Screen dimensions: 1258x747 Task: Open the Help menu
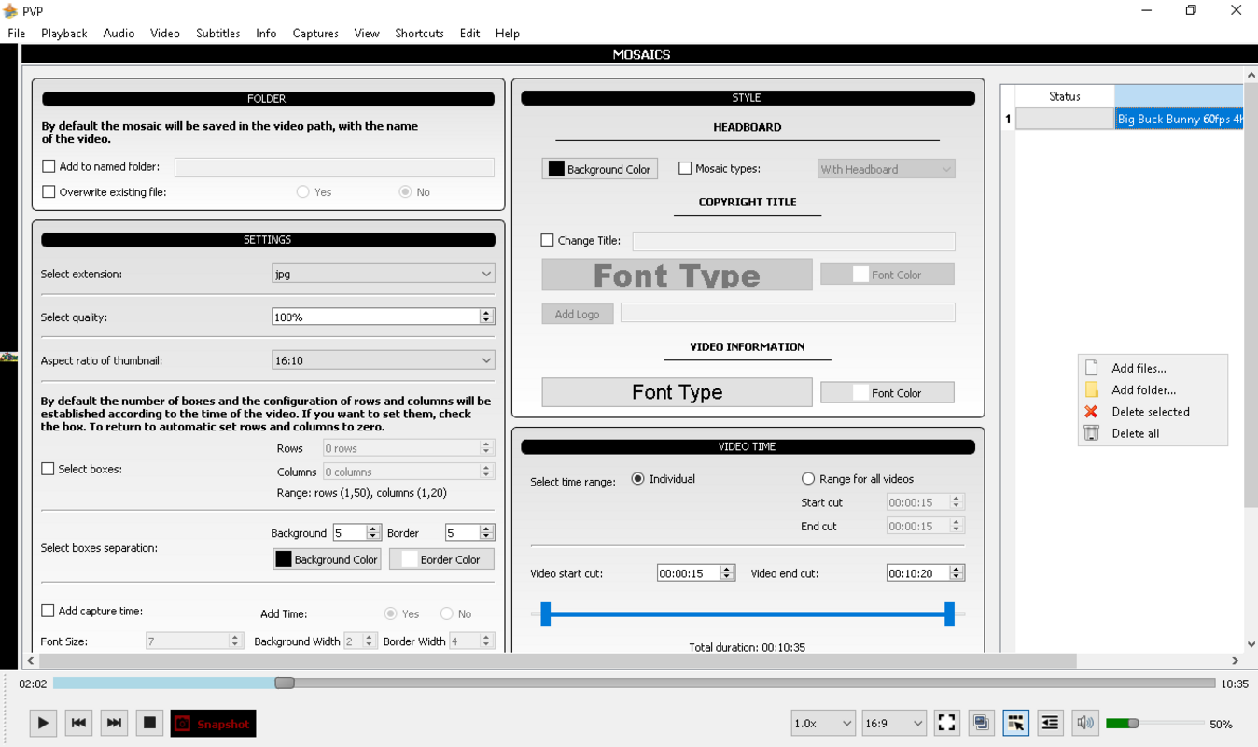pyautogui.click(x=508, y=33)
